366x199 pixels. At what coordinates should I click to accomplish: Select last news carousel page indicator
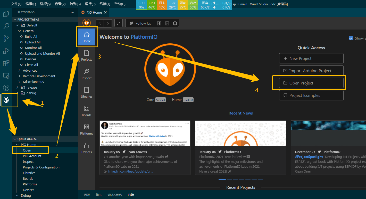[260, 179]
